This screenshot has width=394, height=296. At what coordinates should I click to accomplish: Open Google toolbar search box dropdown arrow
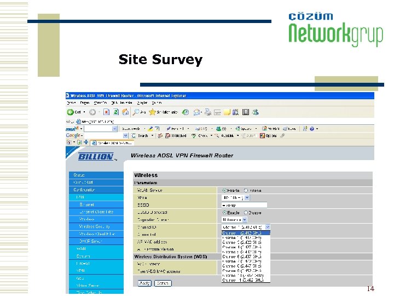click(x=125, y=136)
